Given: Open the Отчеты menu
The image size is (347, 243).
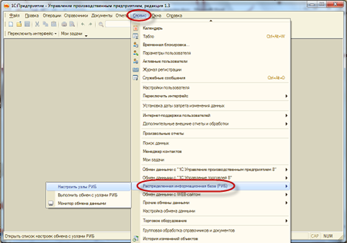Looking at the screenshot, I should pos(122,15).
